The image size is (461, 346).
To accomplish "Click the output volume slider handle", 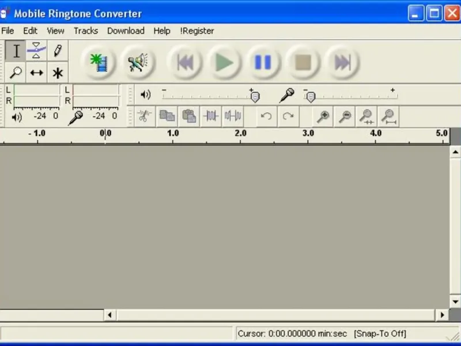I will 255,97.
